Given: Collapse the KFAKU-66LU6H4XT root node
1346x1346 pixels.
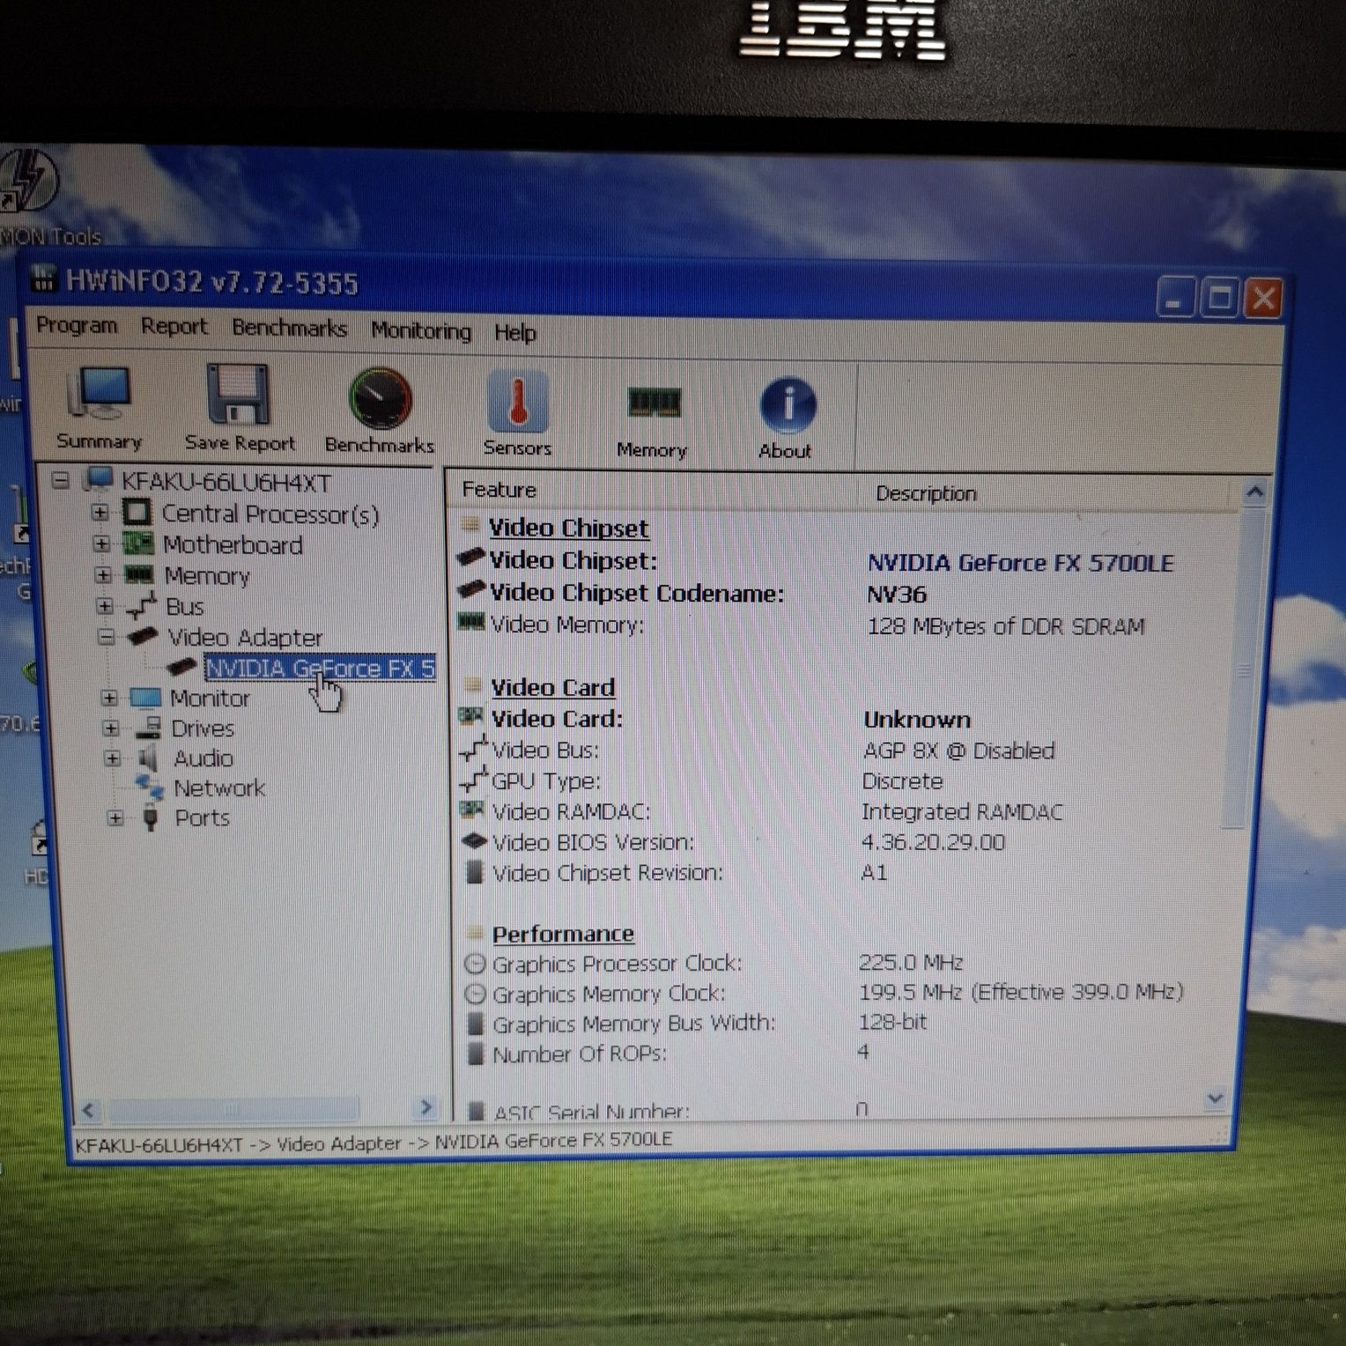Looking at the screenshot, I should click(x=60, y=480).
